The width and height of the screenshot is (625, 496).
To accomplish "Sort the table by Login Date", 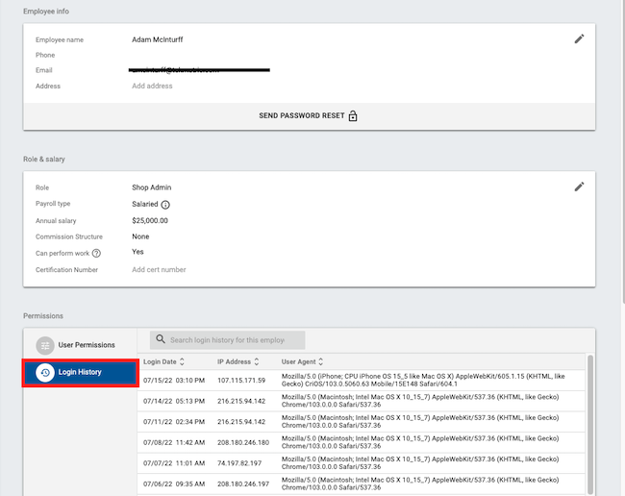I will pyautogui.click(x=182, y=362).
